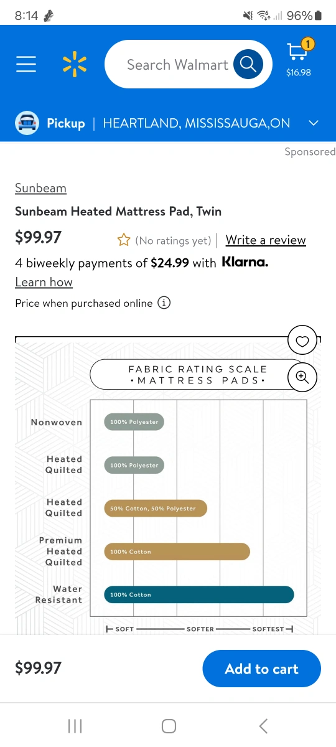Image resolution: width=336 pixels, height=747 pixels.
Task: Tap the Add to cart button
Action: point(262,669)
